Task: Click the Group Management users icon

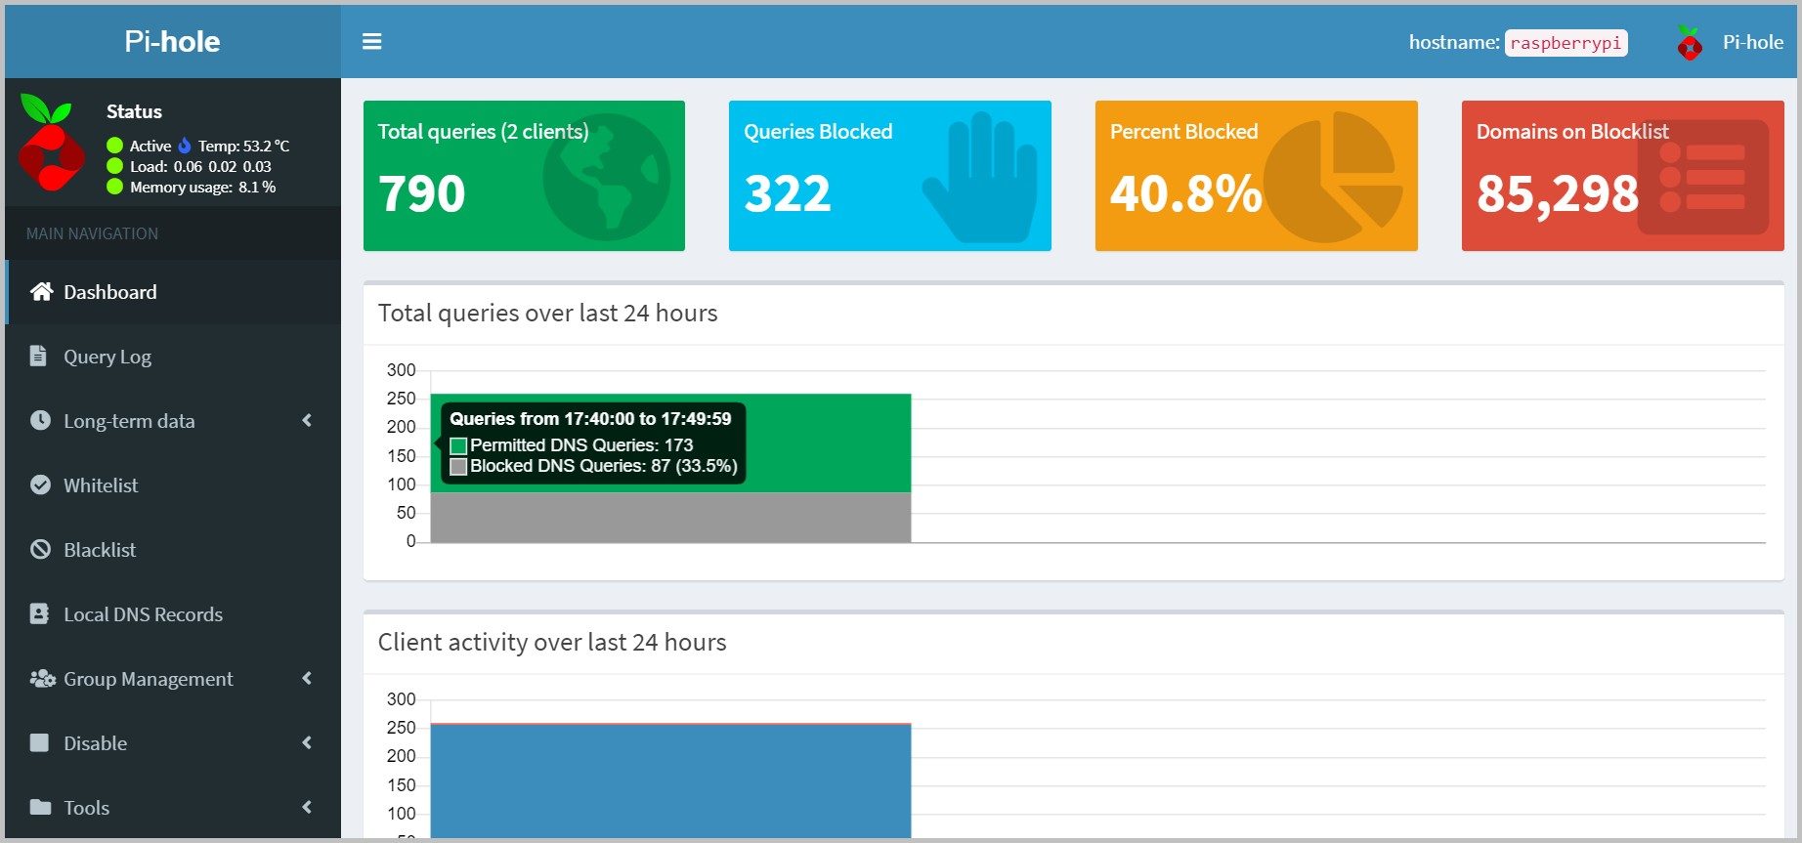Action: (x=42, y=678)
